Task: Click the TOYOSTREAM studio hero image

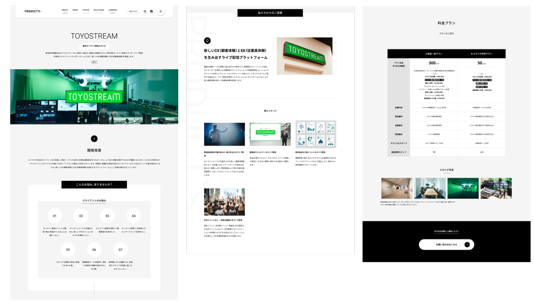Action: pyautogui.click(x=94, y=96)
